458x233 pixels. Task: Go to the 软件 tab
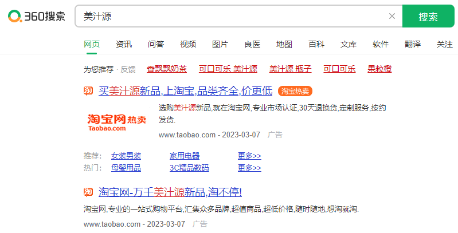pos(381,44)
